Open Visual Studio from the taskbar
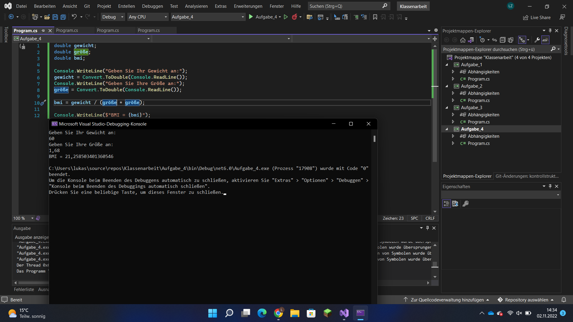 [x=344, y=313]
